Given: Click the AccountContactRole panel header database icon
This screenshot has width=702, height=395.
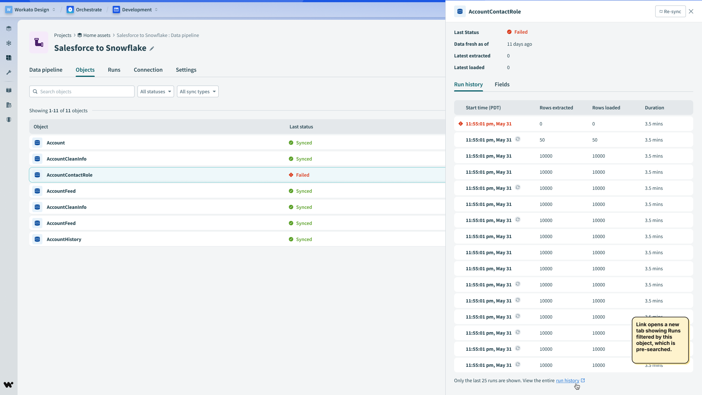Looking at the screenshot, I should [460, 11].
